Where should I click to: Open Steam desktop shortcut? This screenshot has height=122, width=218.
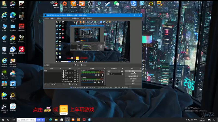pos(108,5)
